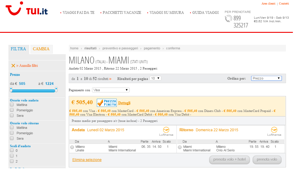This screenshot has width=295, height=183.
Task: Open GUIDA VIAGGI menu
Action: pyautogui.click(x=205, y=13)
